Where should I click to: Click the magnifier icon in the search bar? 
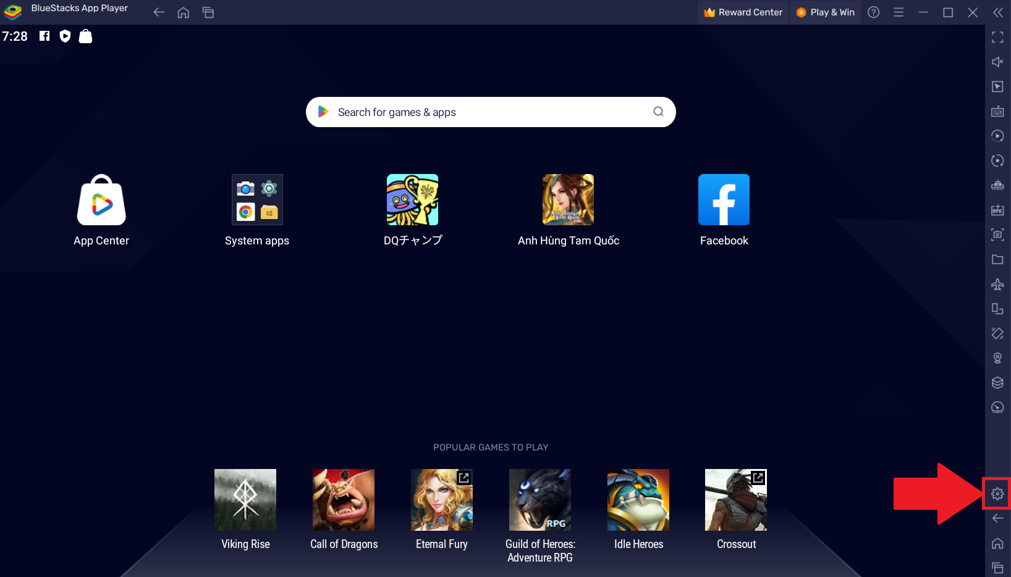[x=658, y=112]
